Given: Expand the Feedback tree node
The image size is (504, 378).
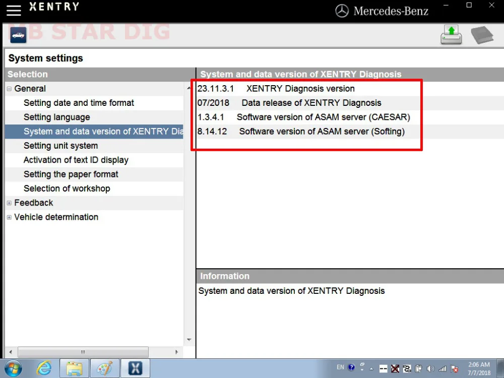Looking at the screenshot, I should [9, 203].
